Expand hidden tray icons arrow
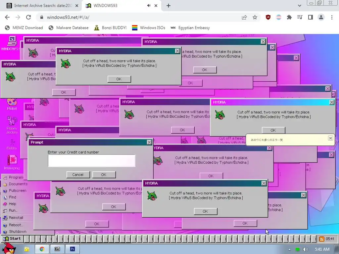 [289, 249]
